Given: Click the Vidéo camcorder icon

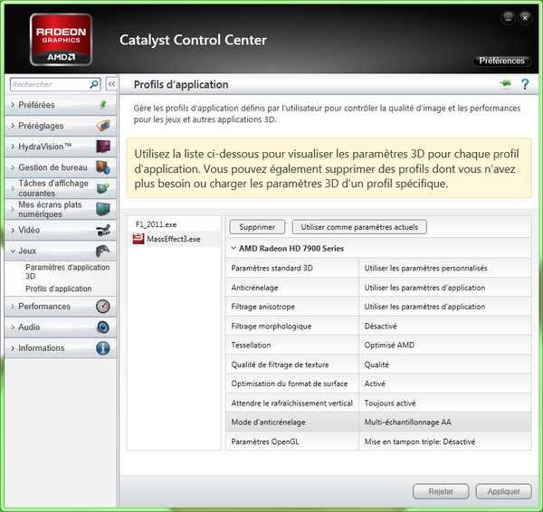Looking at the screenshot, I should pos(103,230).
